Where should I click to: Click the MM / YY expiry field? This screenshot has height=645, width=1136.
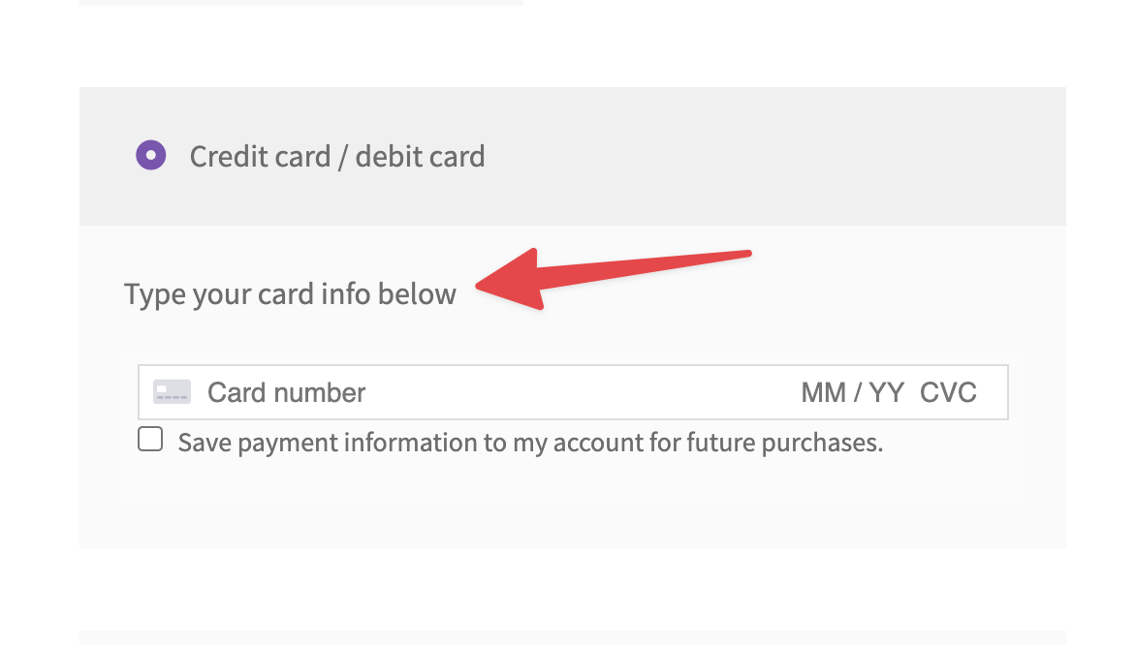[852, 392]
